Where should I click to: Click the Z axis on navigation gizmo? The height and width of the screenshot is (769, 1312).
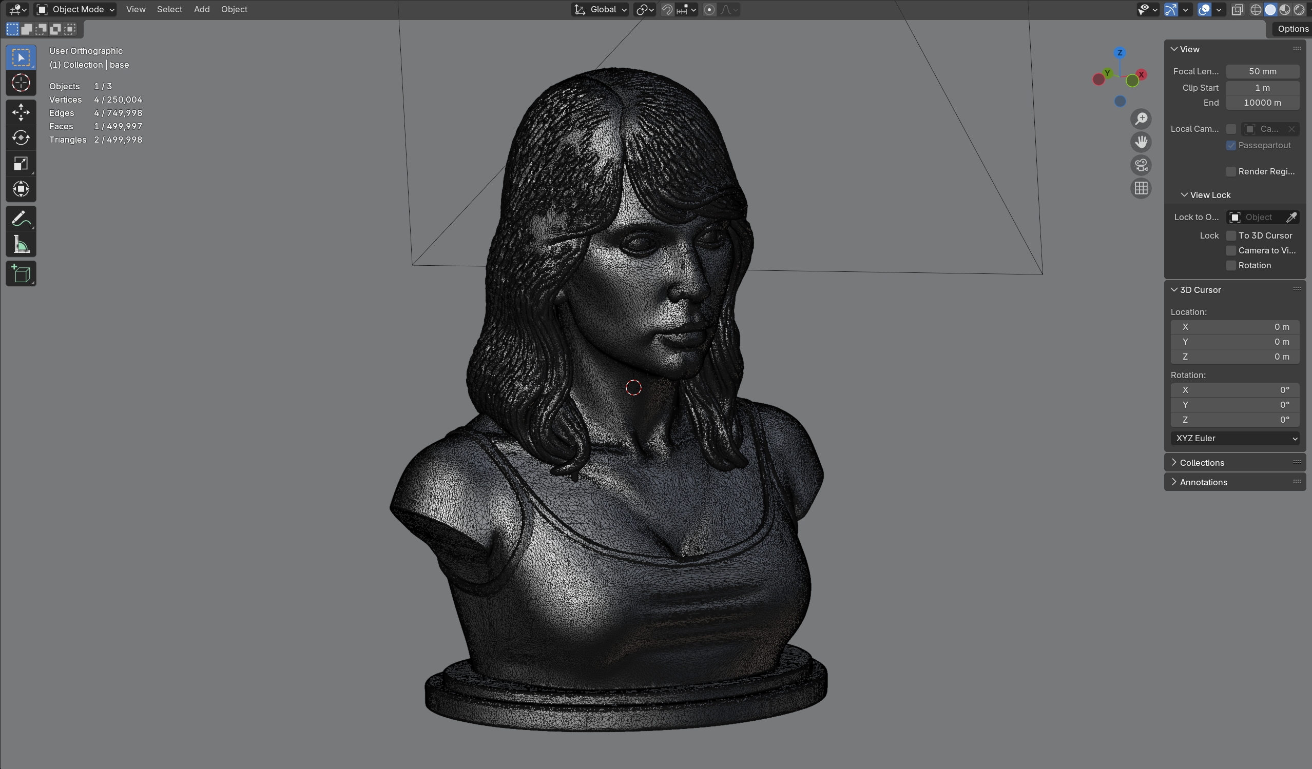tap(1120, 52)
